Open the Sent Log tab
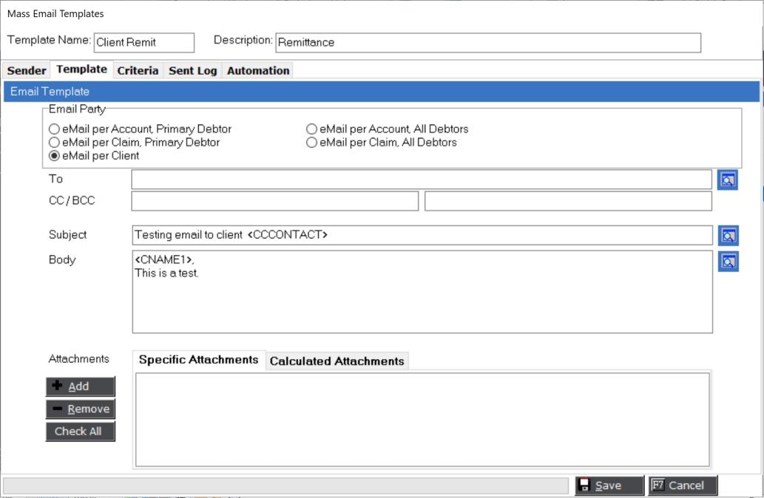The image size is (764, 498). coord(192,71)
